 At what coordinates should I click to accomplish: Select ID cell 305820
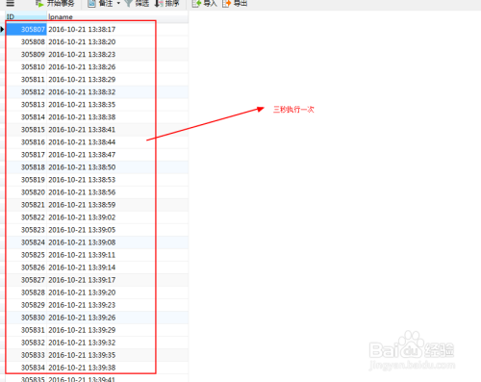tap(26, 191)
